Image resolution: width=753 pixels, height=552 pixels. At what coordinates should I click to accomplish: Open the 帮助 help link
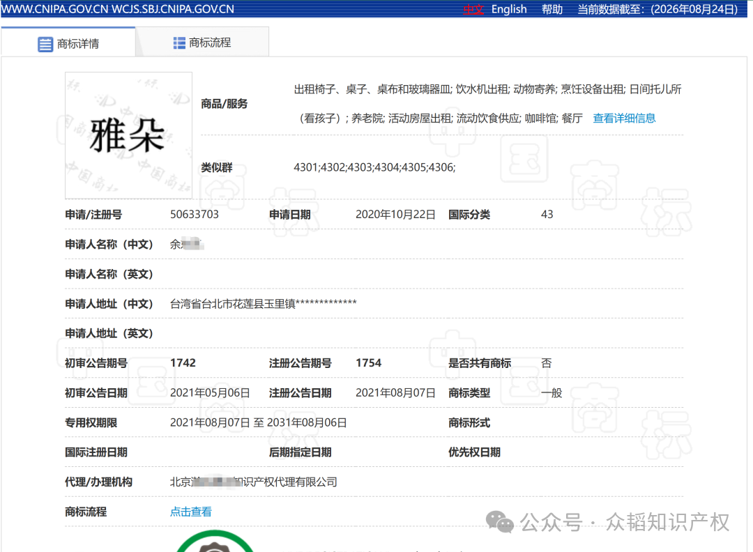point(552,9)
